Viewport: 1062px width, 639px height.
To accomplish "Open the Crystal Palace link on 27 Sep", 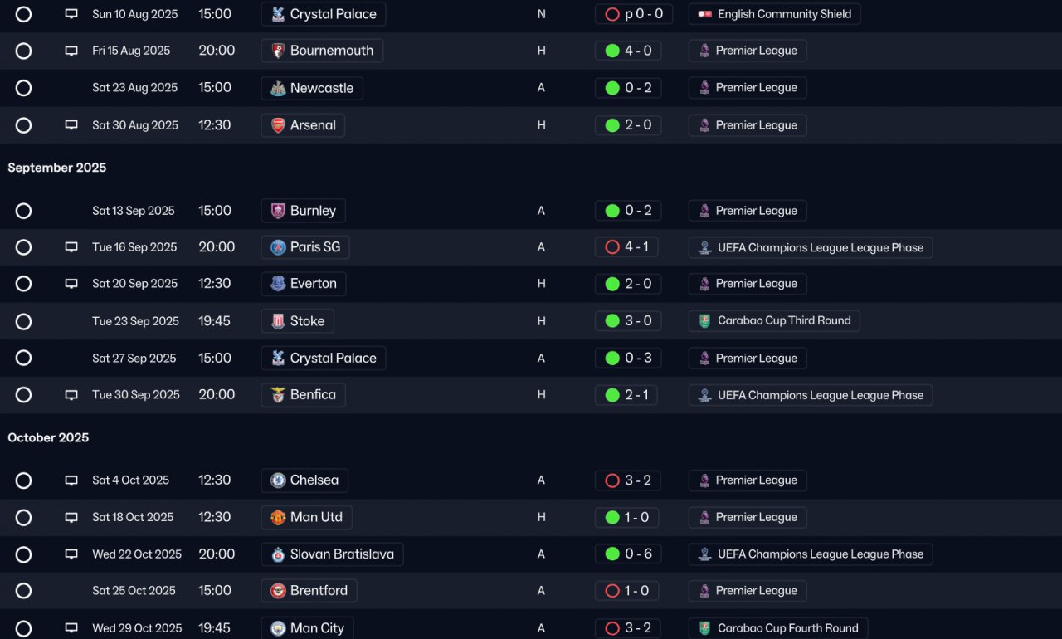I will (x=323, y=359).
